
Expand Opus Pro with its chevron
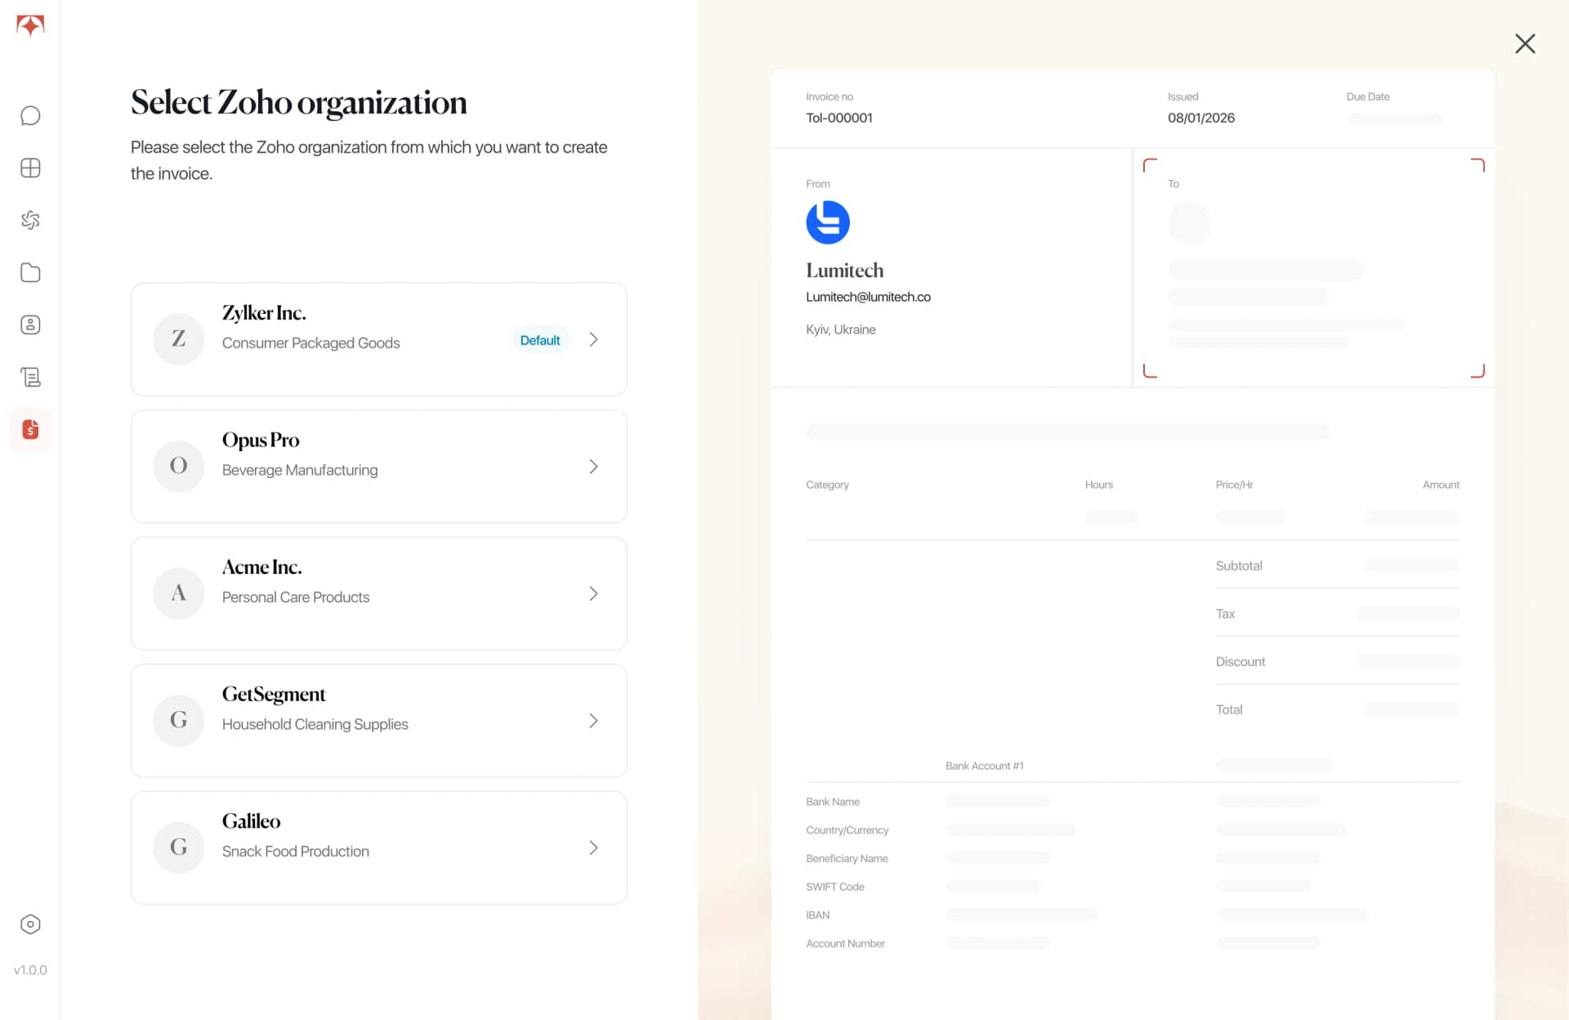(x=594, y=466)
